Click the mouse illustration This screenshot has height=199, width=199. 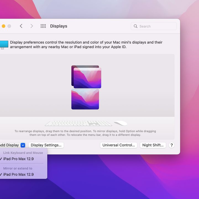(x=121, y=123)
